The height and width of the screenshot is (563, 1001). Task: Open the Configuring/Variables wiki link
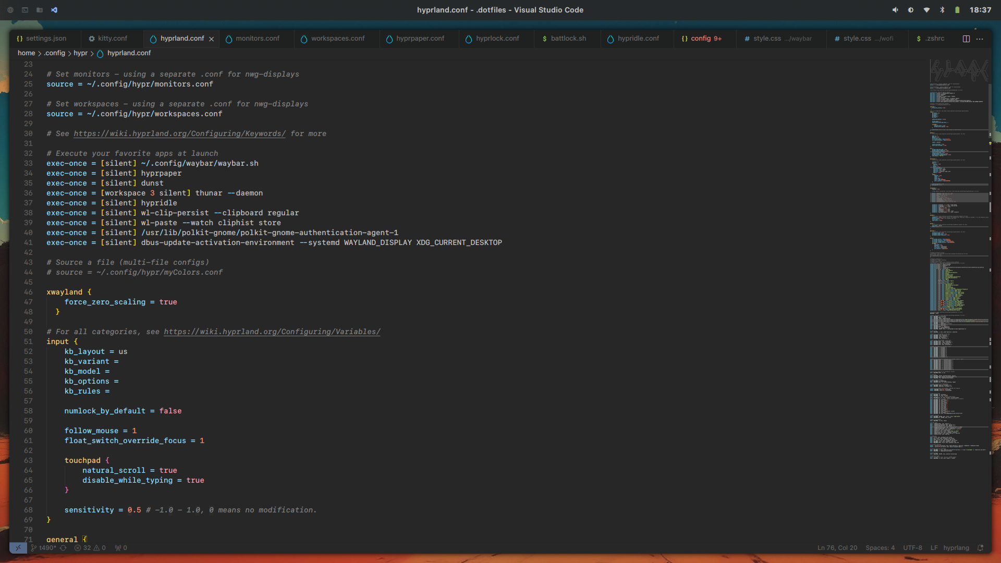pyautogui.click(x=272, y=332)
